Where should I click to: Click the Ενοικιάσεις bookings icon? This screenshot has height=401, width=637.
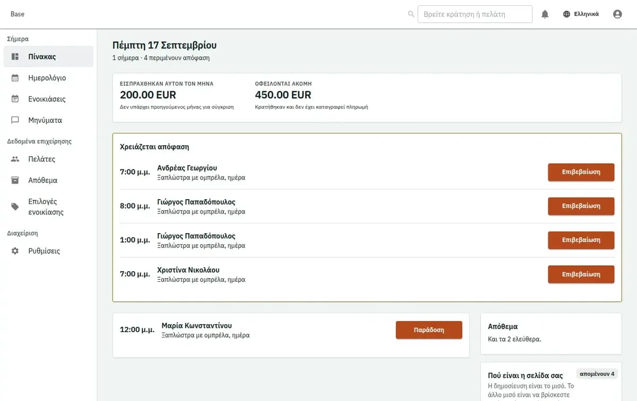pos(15,99)
